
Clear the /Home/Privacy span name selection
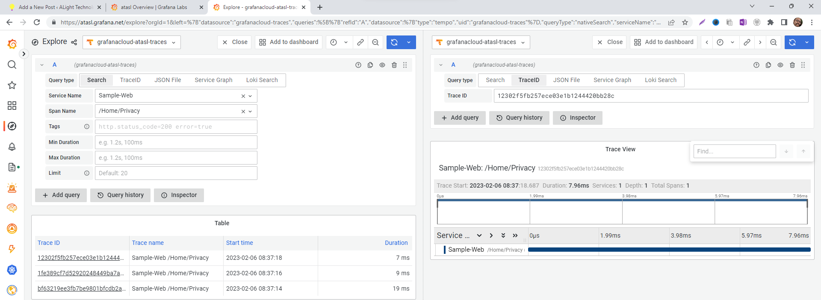pos(243,112)
